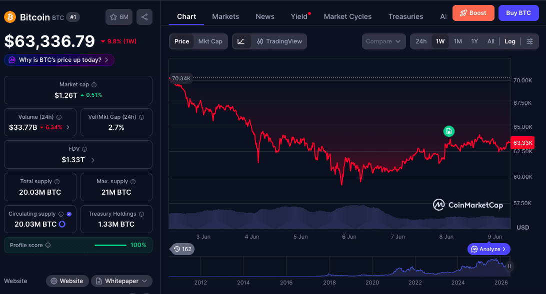Click the Boost button
Viewport: 546px width, 294px height.
pos(473,13)
